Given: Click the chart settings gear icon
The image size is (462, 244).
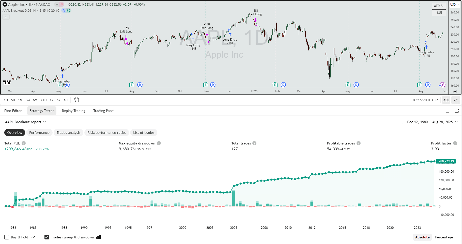Looking at the screenshot, I should point(455,91).
